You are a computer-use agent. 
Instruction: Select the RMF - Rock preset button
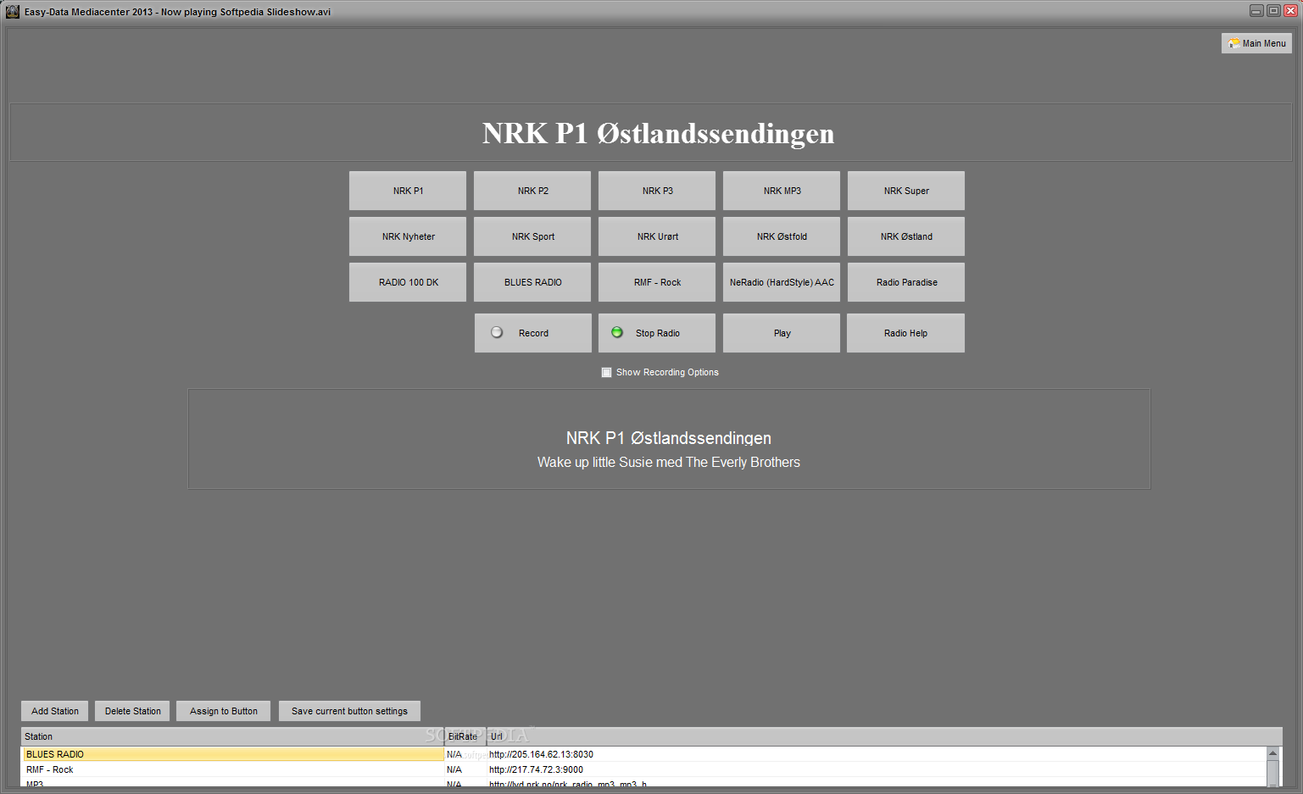point(657,282)
